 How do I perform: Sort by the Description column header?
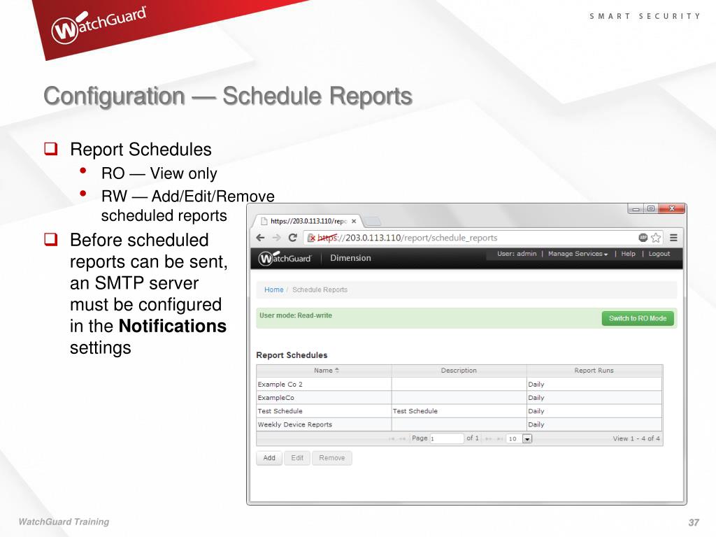click(459, 371)
